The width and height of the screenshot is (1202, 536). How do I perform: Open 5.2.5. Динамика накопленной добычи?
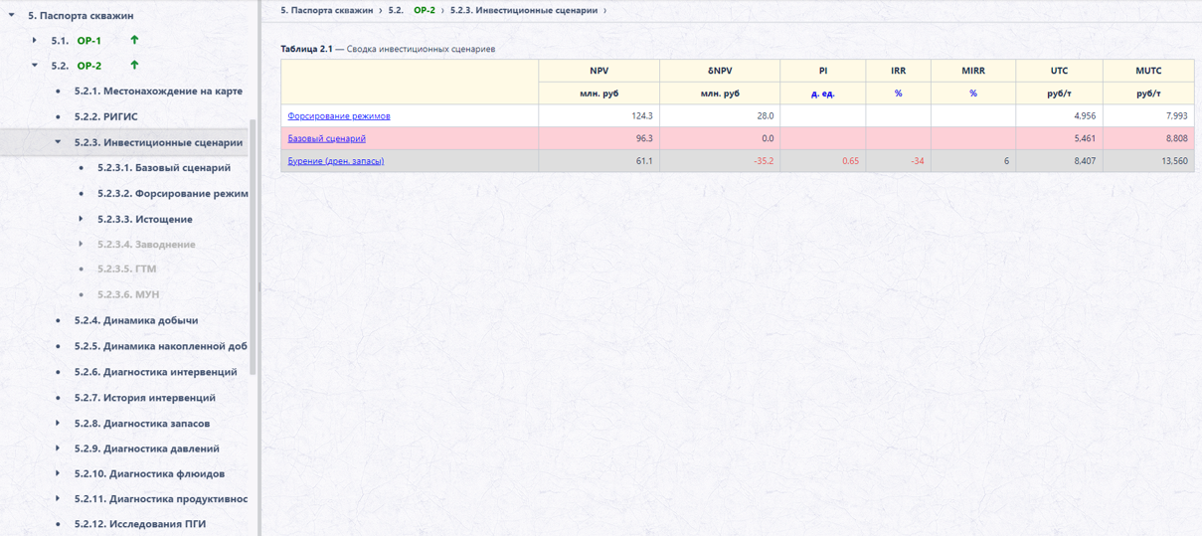pos(161,346)
